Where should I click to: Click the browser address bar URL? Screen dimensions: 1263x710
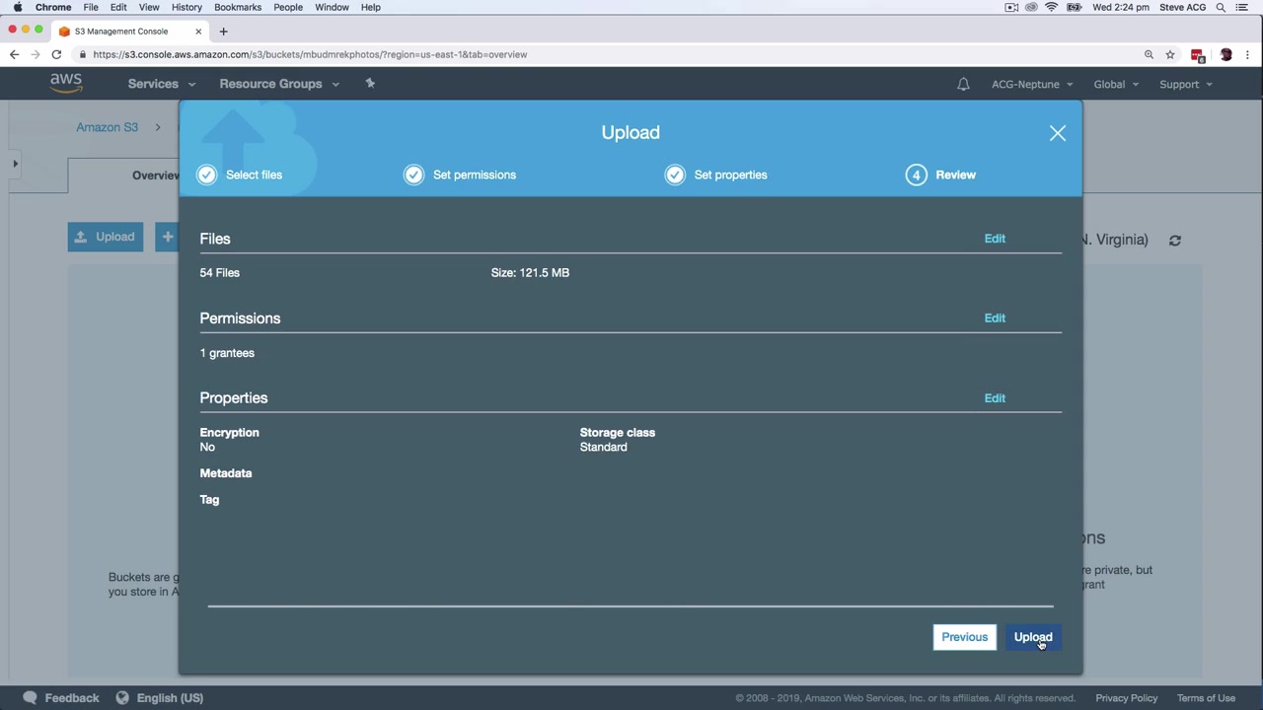(310, 54)
